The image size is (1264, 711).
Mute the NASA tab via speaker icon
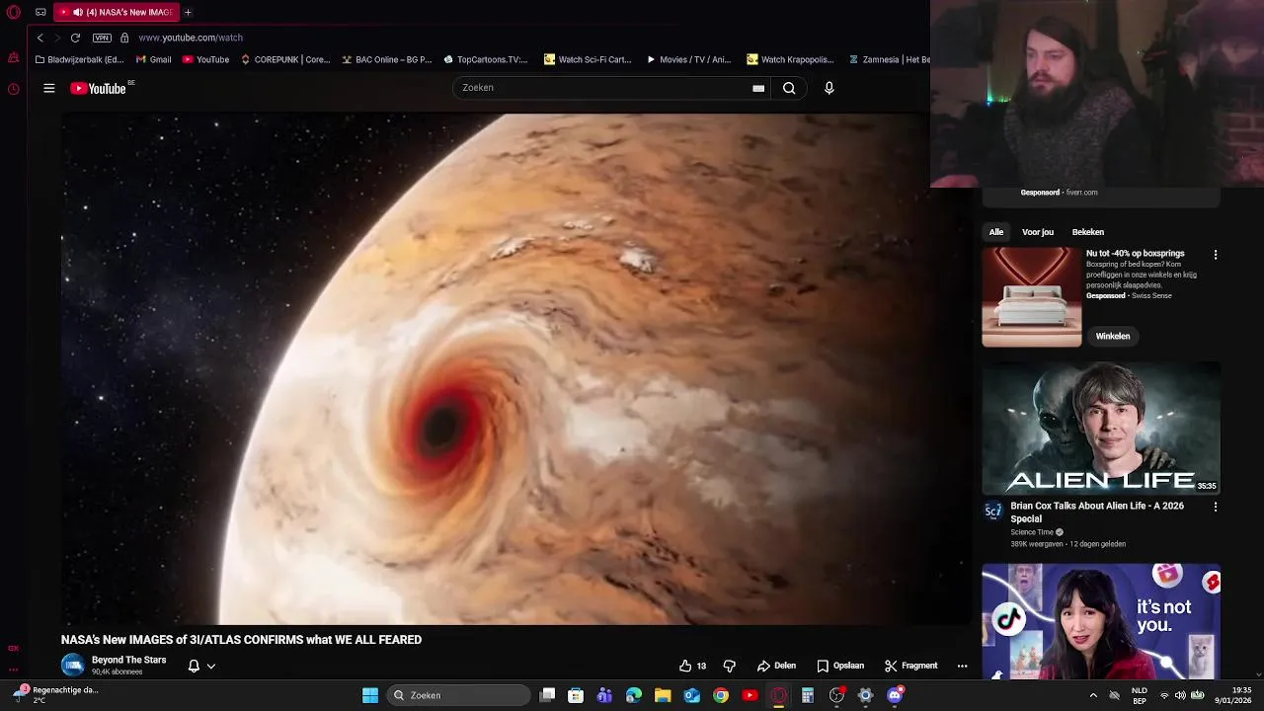click(x=78, y=12)
